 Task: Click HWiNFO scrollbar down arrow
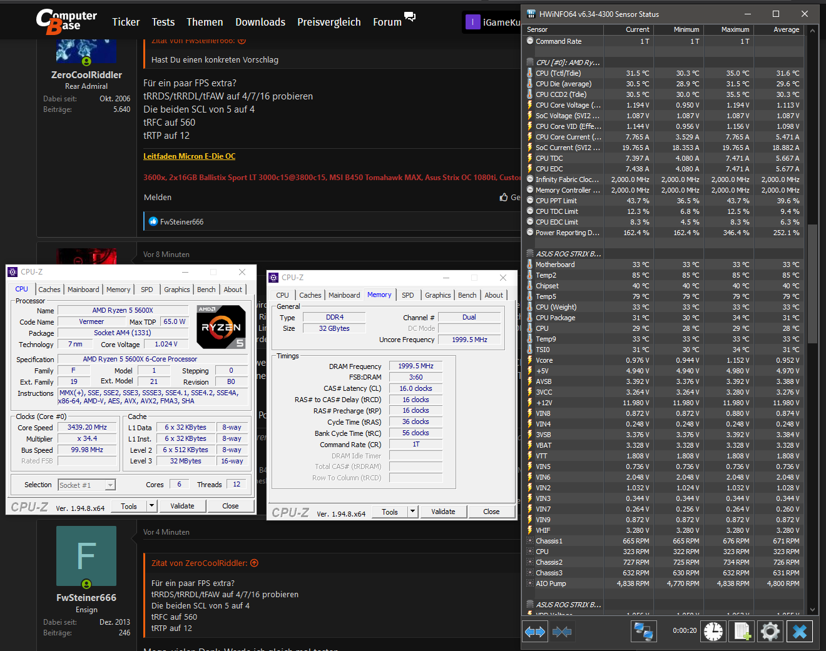(813, 609)
